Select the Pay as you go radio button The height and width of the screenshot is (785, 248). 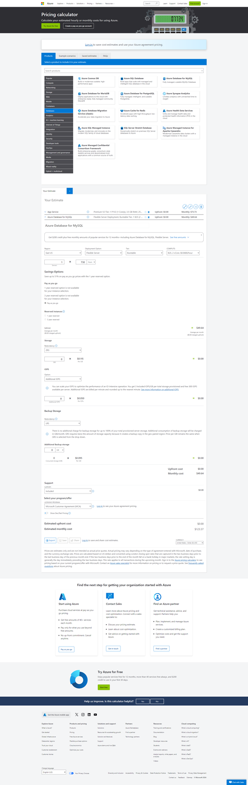45,303
